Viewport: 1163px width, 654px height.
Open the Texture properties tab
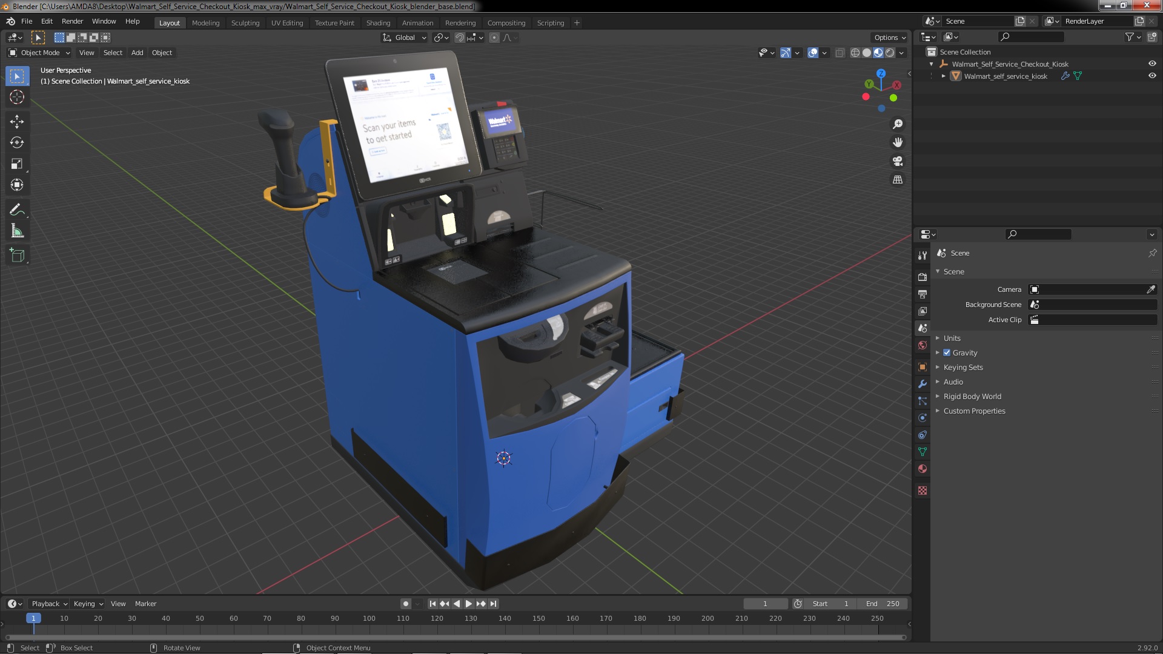[x=923, y=490]
